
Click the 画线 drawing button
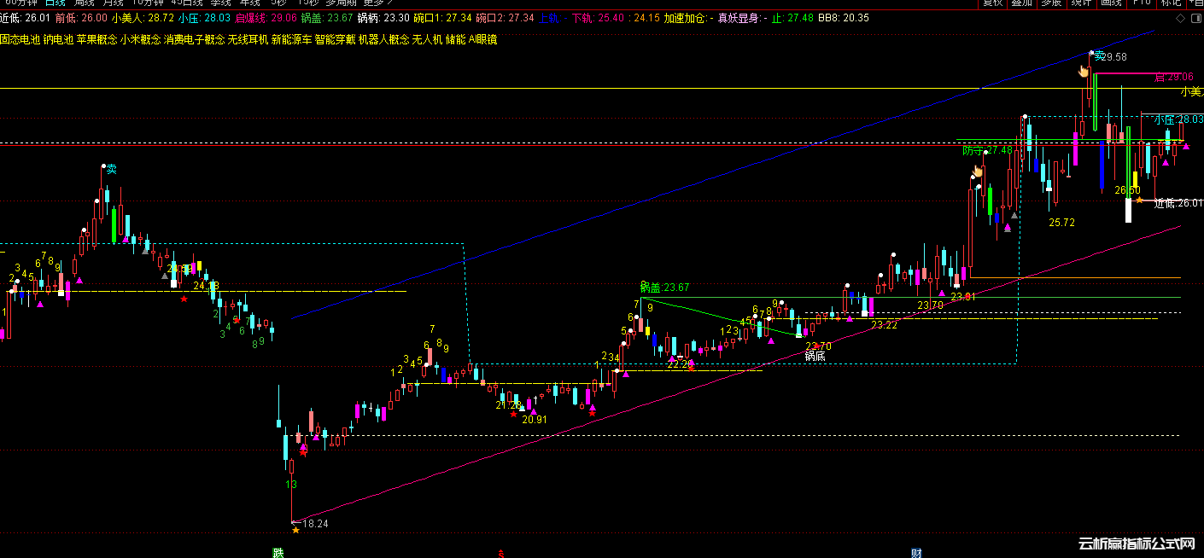point(1111,3)
